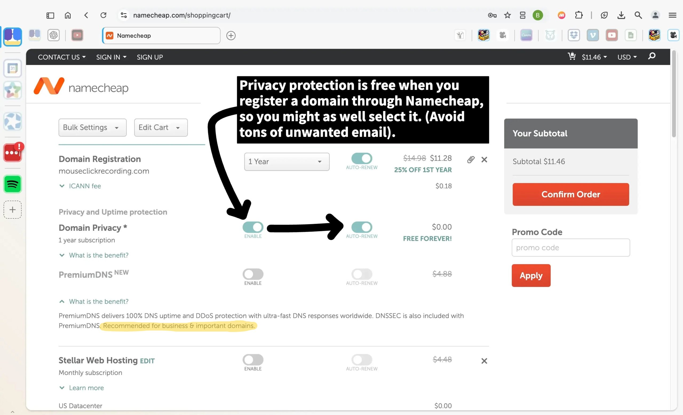This screenshot has width=683, height=415.
Task: Click the Apply promo button
Action: coord(531,275)
